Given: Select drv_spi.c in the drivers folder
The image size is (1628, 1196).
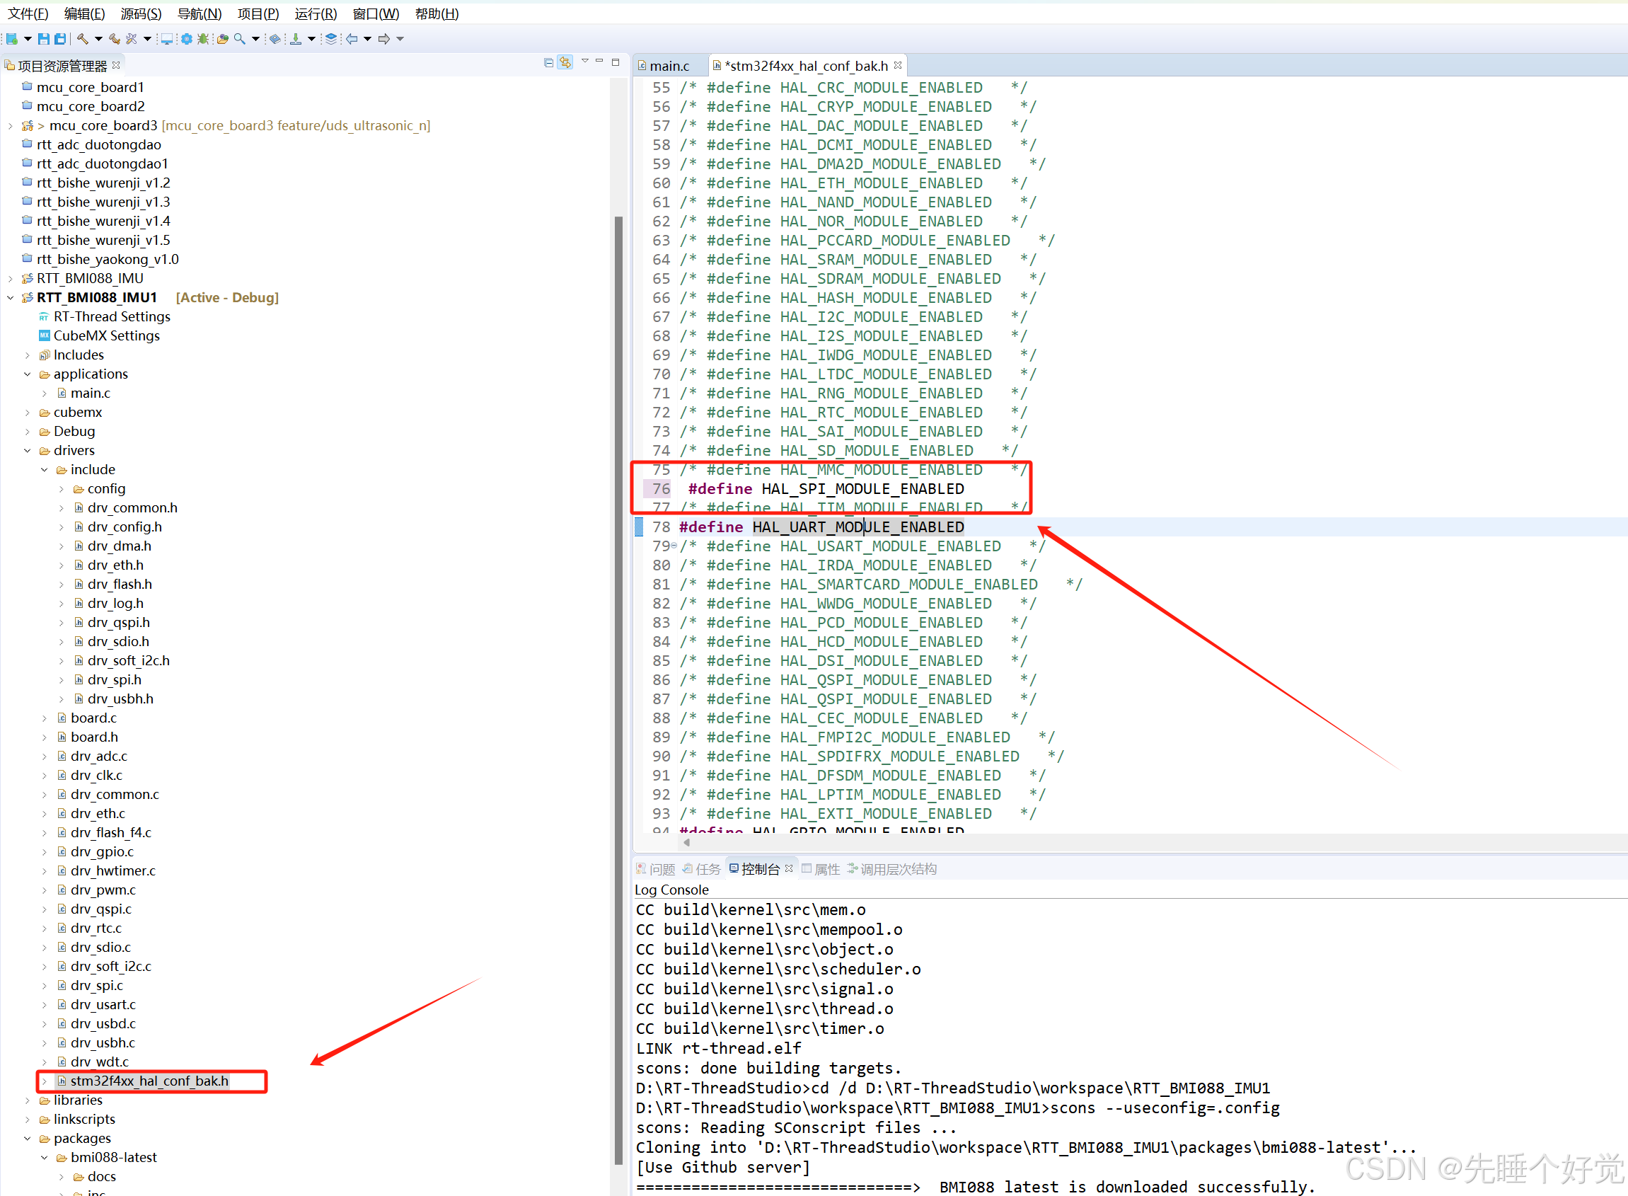Looking at the screenshot, I should [97, 985].
